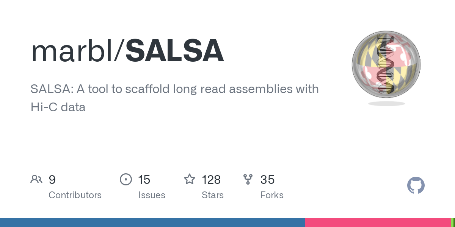Click the star icon
The width and height of the screenshot is (455, 227).
click(x=190, y=179)
